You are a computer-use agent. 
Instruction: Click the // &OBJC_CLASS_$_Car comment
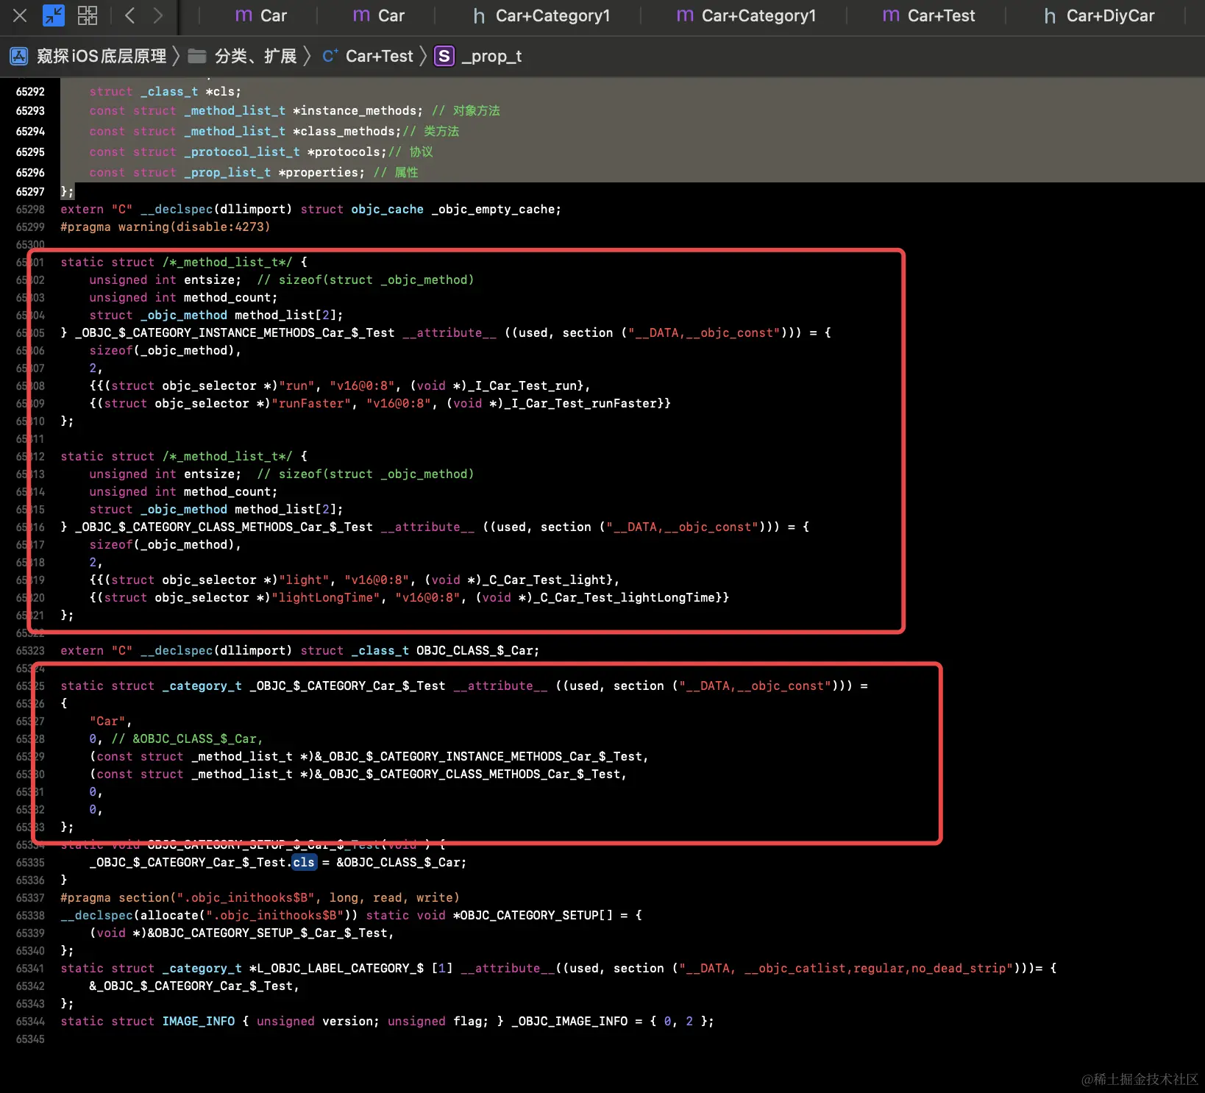pos(187,739)
